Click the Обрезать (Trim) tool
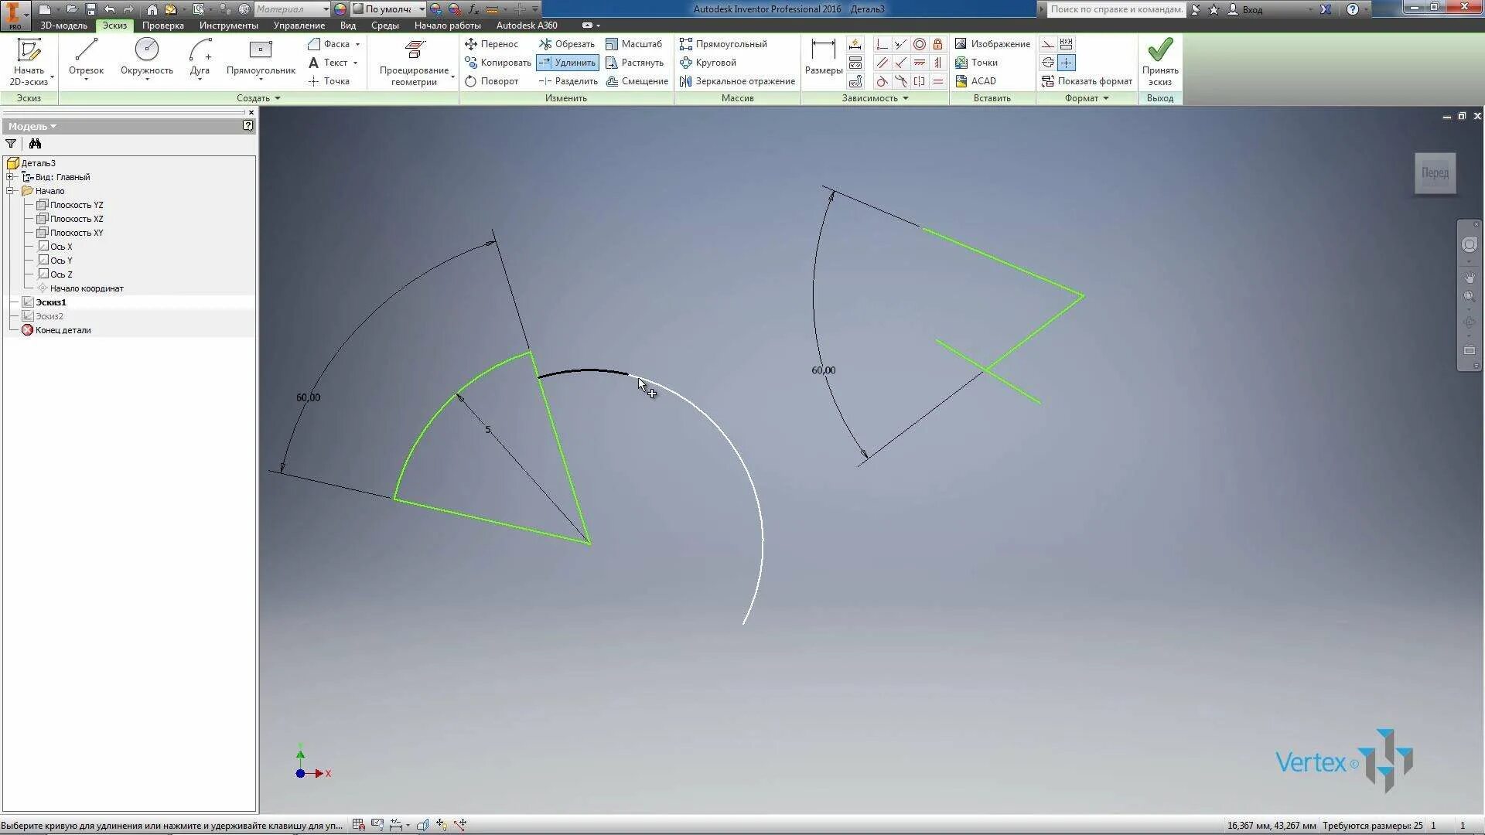 [567, 44]
